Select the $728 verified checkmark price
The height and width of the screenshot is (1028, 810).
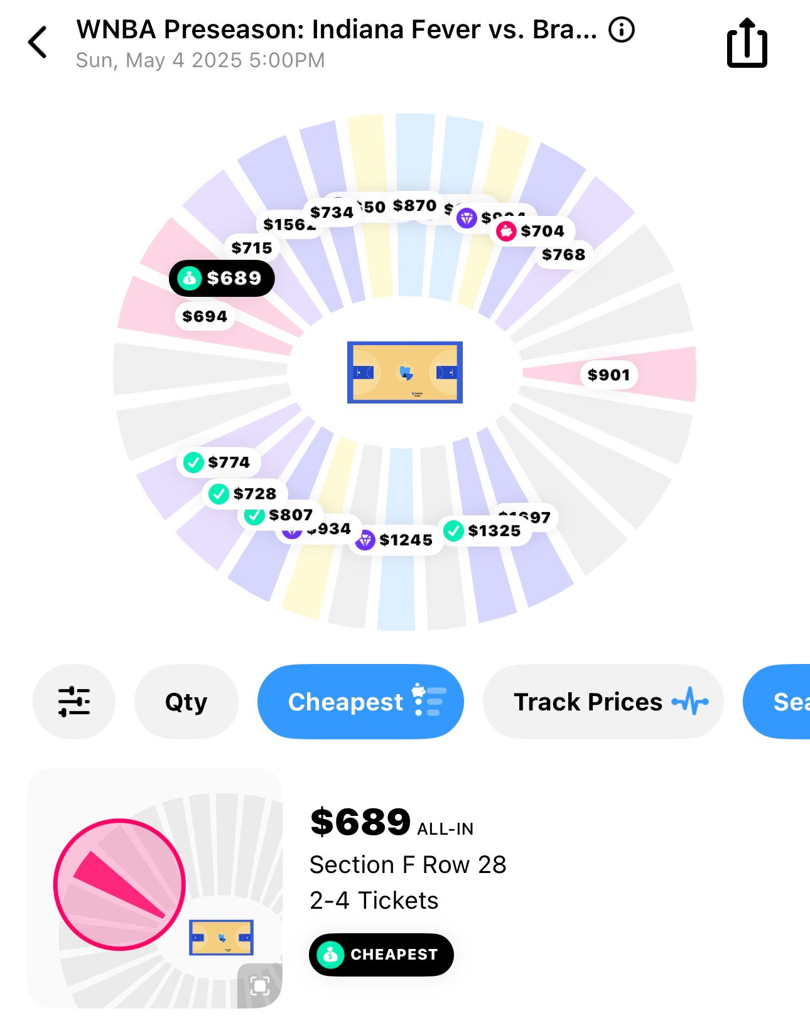[243, 494]
